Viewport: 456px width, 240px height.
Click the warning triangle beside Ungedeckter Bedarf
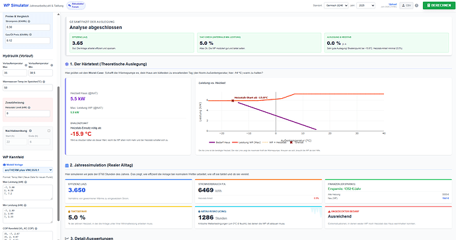click(x=329, y=212)
